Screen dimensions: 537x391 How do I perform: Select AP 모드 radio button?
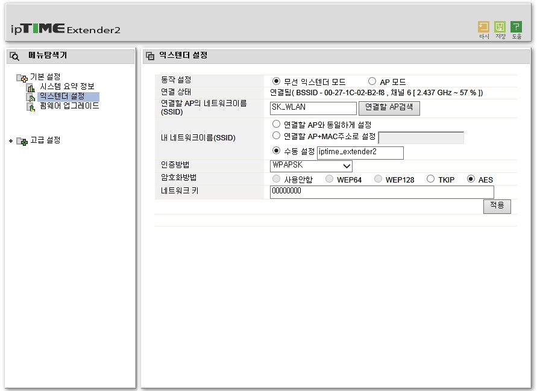(x=372, y=81)
